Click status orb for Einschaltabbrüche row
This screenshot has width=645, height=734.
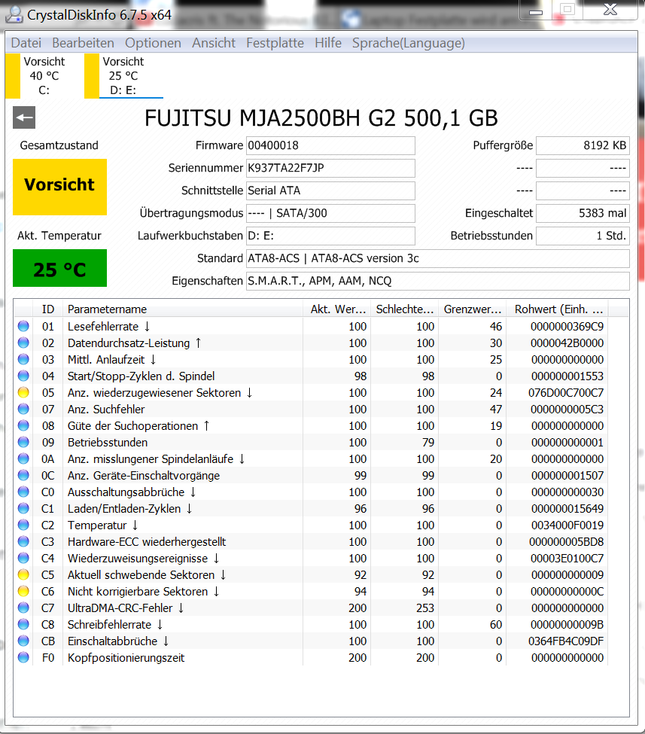coord(23,641)
